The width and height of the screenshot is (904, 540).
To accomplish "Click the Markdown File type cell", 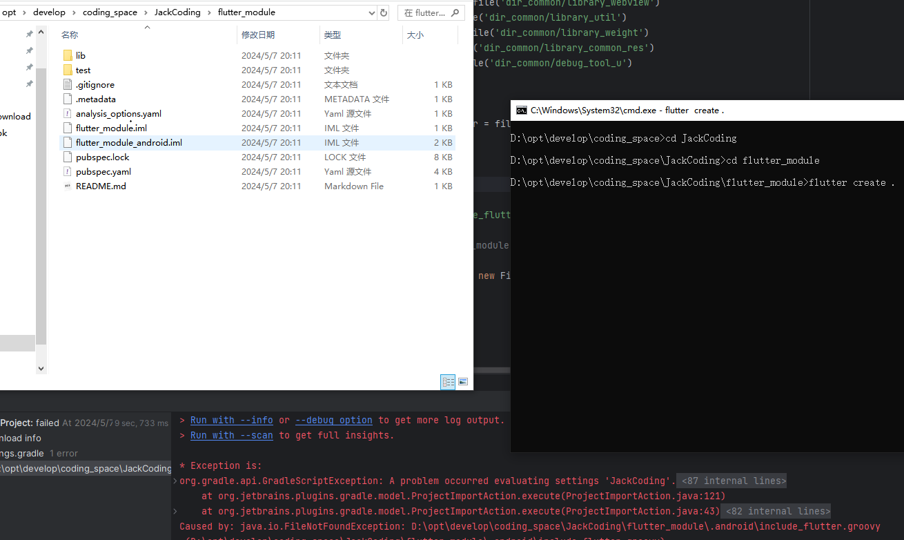I will pos(354,186).
